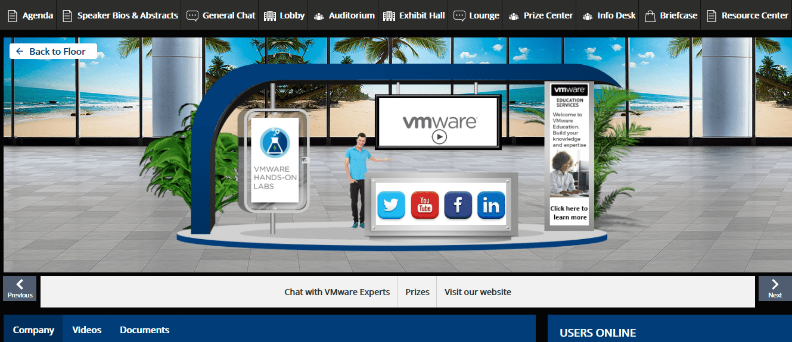This screenshot has width=792, height=342.
Task: Go to Next booth arrow
Action: pos(775,288)
